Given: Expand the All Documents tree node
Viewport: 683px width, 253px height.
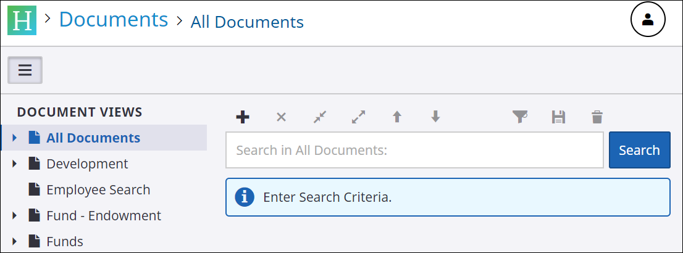Looking at the screenshot, I should pos(15,138).
